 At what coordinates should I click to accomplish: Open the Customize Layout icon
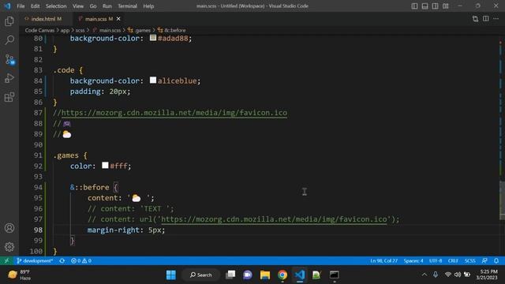click(446, 6)
